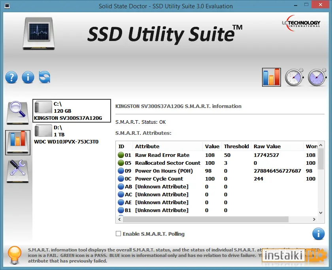This screenshot has height=270, width=332.
Task: Click raw value 244
Action: pyautogui.click(x=258, y=179)
